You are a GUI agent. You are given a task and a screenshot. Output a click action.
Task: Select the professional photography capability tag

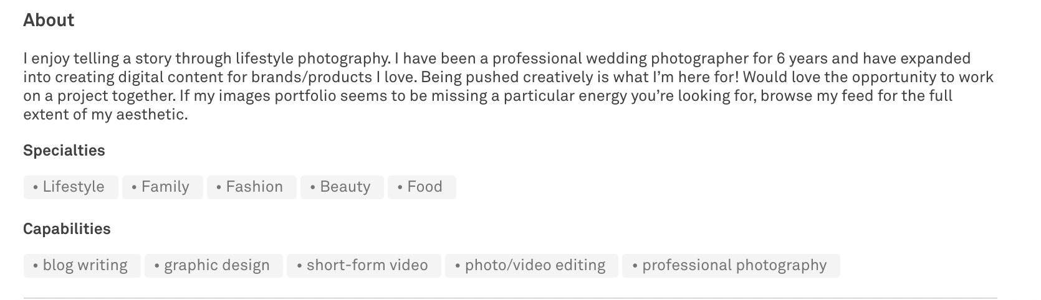pos(731,265)
